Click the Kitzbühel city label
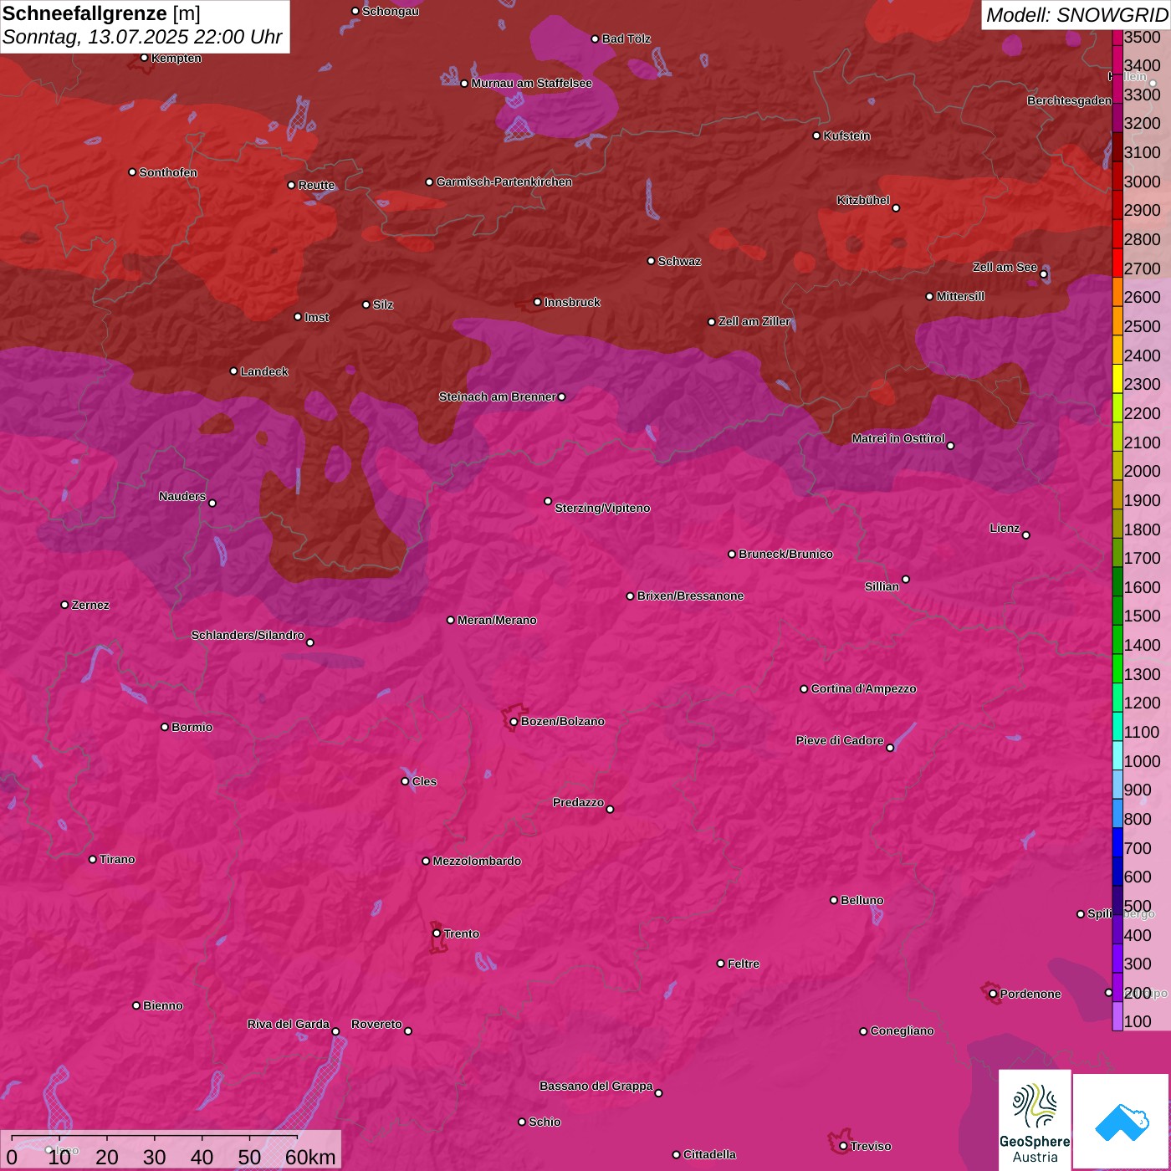This screenshot has height=1171, width=1171. click(863, 200)
